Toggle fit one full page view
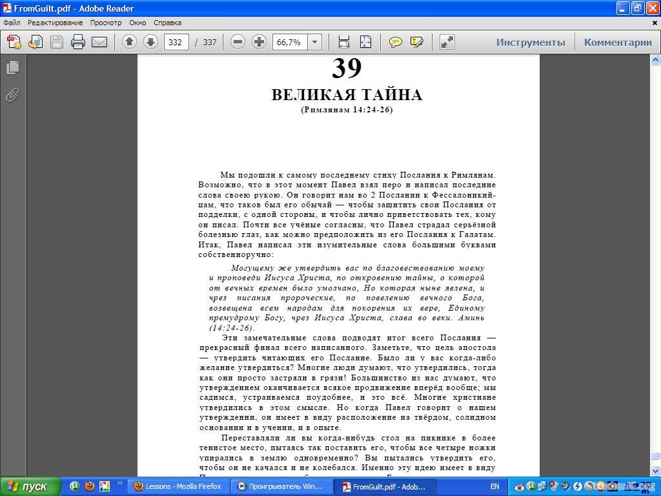 pyautogui.click(x=365, y=43)
